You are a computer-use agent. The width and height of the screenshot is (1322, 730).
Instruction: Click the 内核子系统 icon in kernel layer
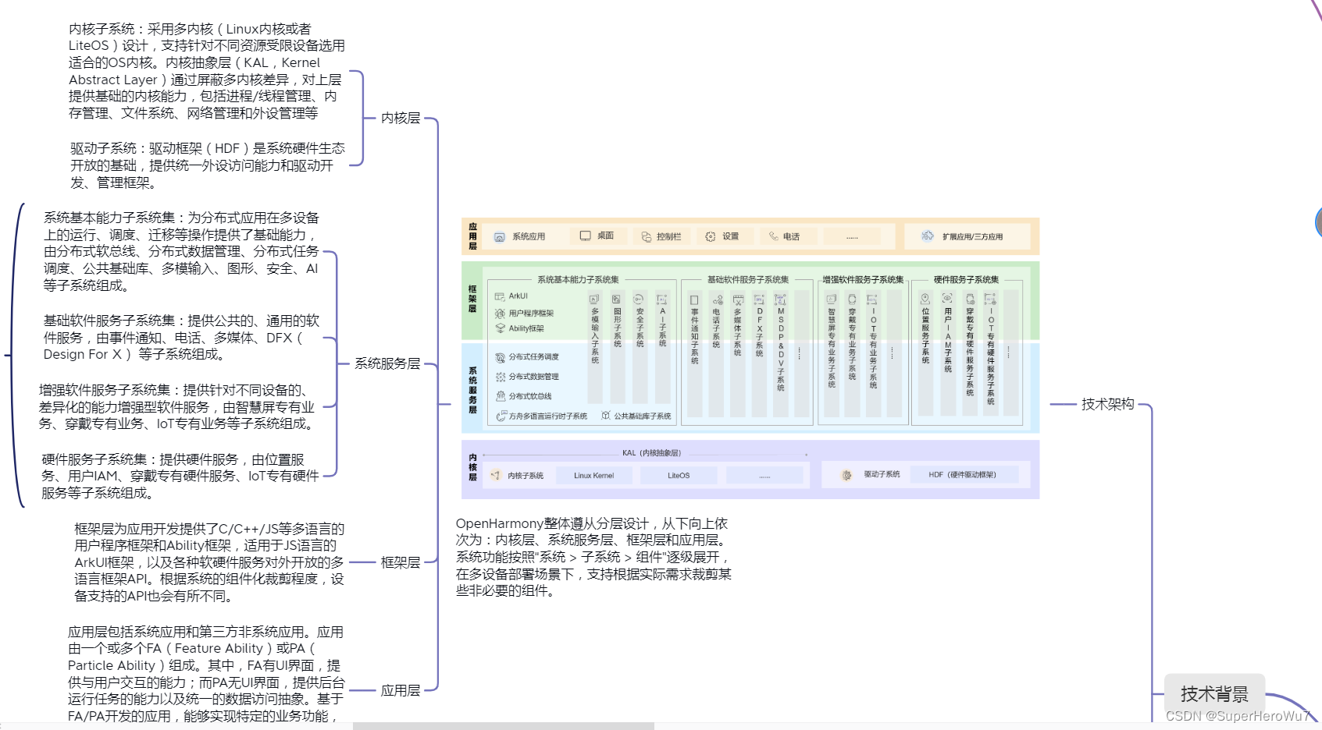pyautogui.click(x=495, y=475)
